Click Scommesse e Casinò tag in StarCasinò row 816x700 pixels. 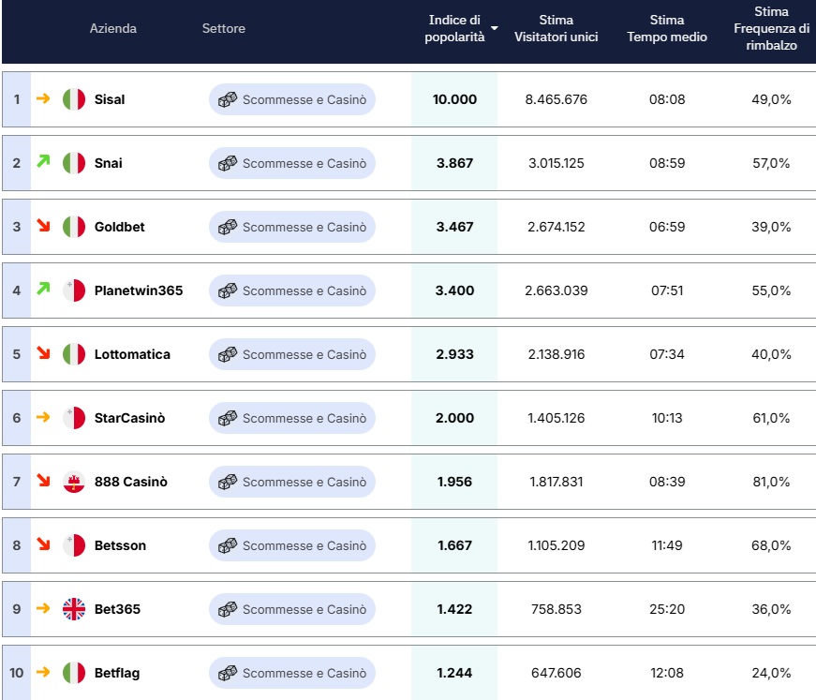click(292, 418)
